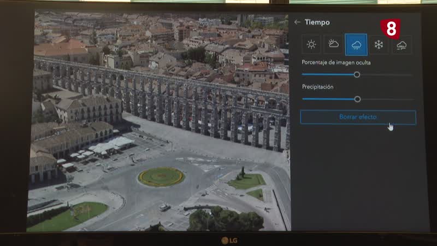Adjust the Porcentaje de imagen oculta slider
This screenshot has width=437, height=246.
click(x=357, y=74)
